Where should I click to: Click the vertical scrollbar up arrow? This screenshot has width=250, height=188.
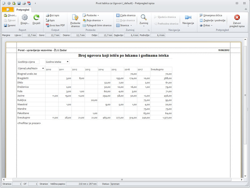(245, 39)
